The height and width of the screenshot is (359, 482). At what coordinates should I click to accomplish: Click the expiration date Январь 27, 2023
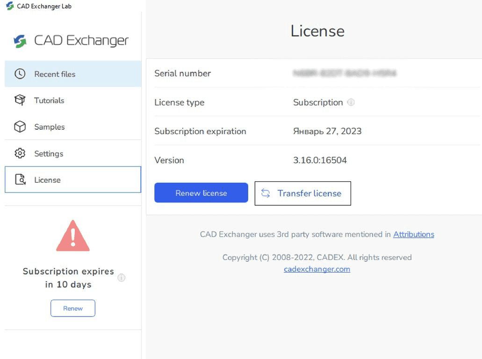click(x=327, y=131)
